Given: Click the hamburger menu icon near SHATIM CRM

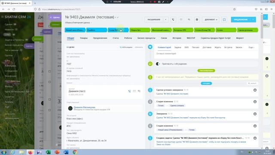Looking at the screenshot, I should click(x=2, y=17).
